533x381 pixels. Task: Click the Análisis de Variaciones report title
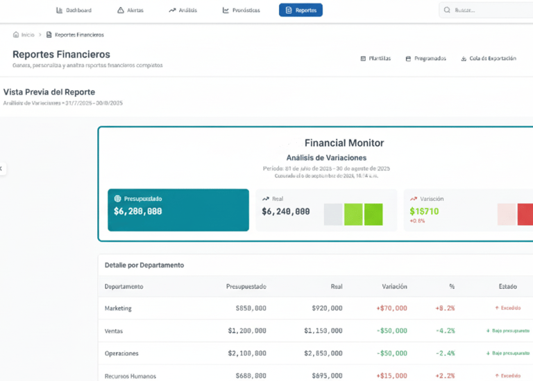pyautogui.click(x=326, y=158)
